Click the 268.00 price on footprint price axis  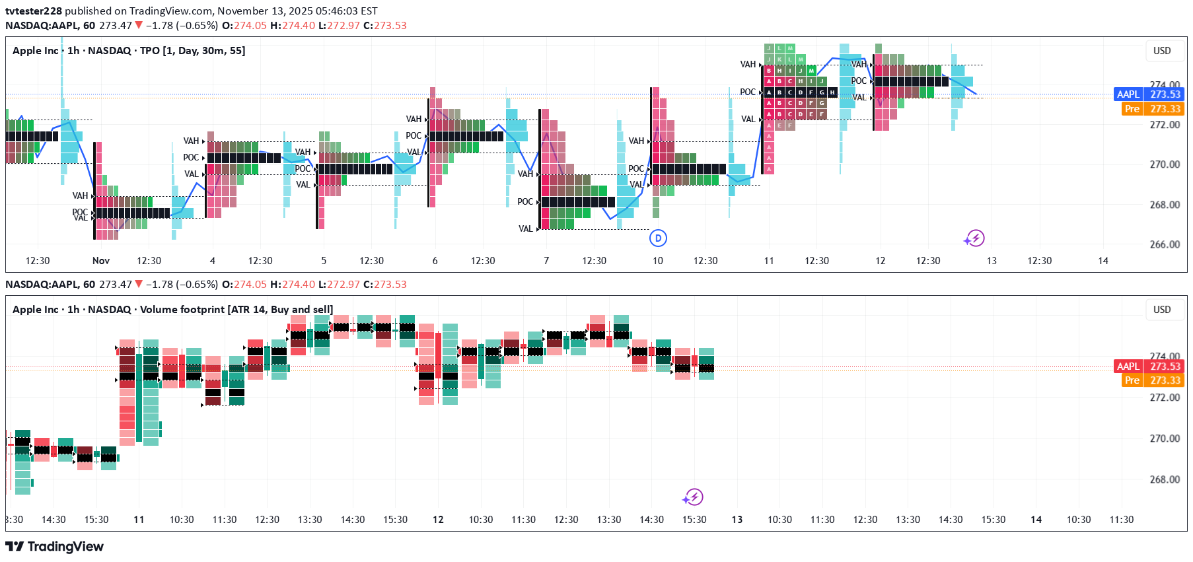point(1165,479)
